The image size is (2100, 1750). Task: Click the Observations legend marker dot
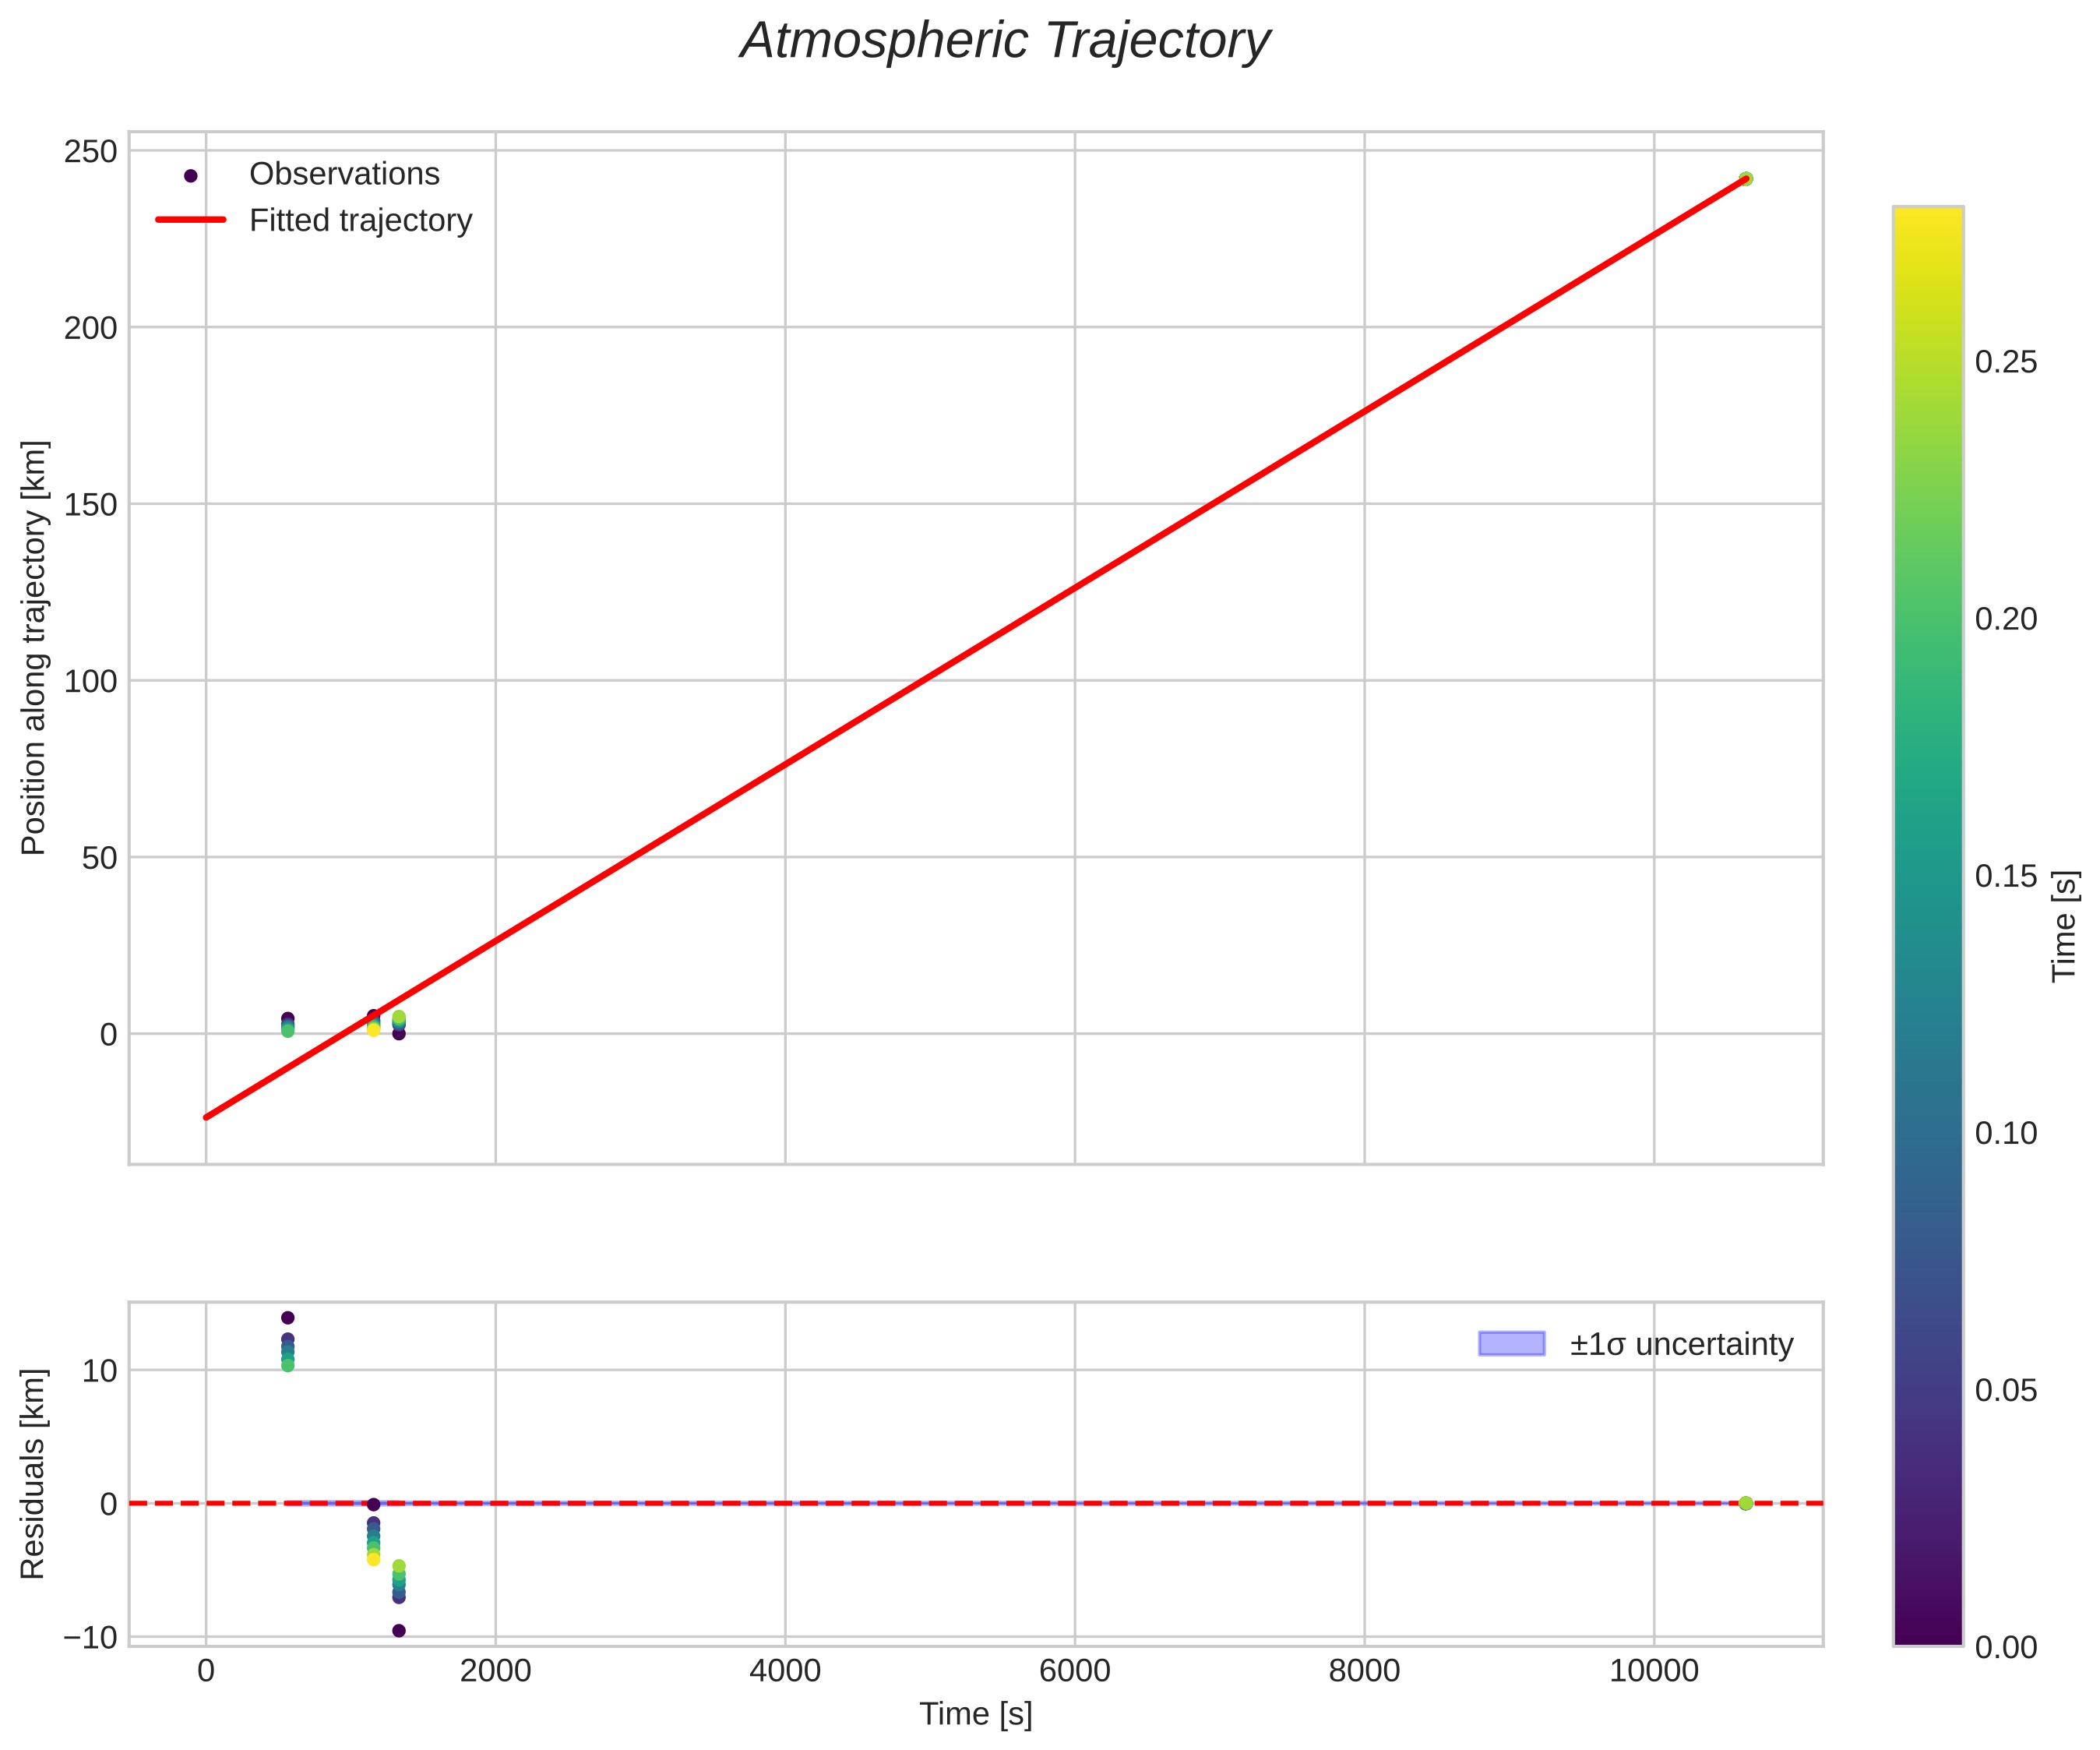coord(191,175)
